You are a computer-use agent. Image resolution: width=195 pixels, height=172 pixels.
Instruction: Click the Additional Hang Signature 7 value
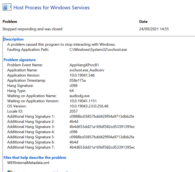tap(102, 147)
